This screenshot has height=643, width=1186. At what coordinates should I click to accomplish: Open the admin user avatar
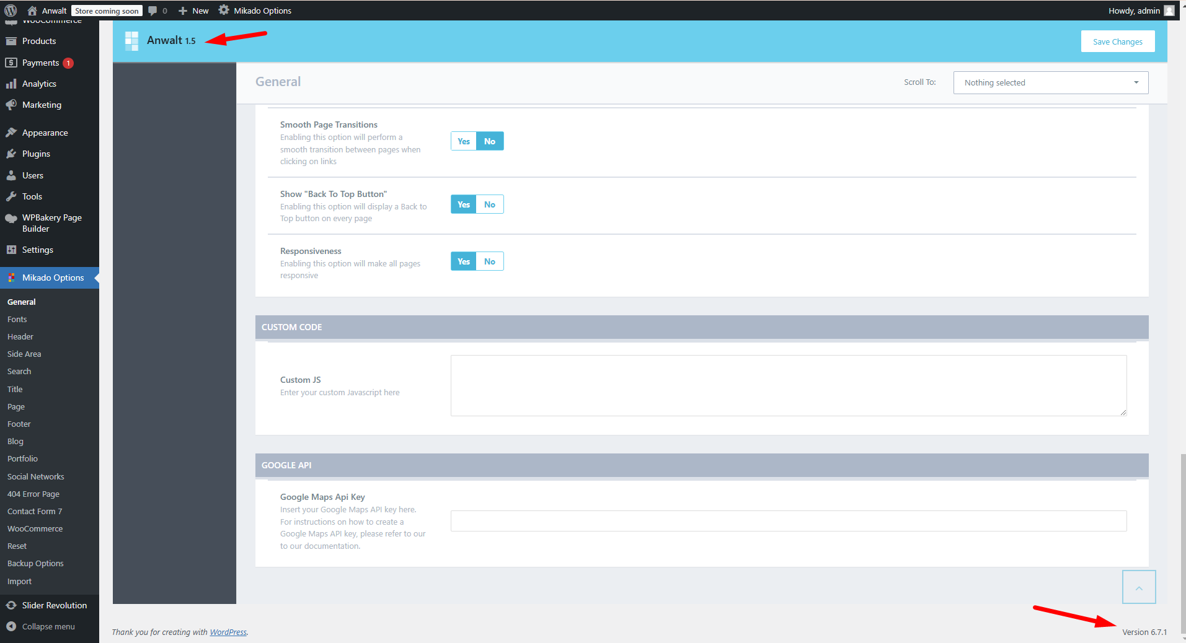click(1169, 11)
